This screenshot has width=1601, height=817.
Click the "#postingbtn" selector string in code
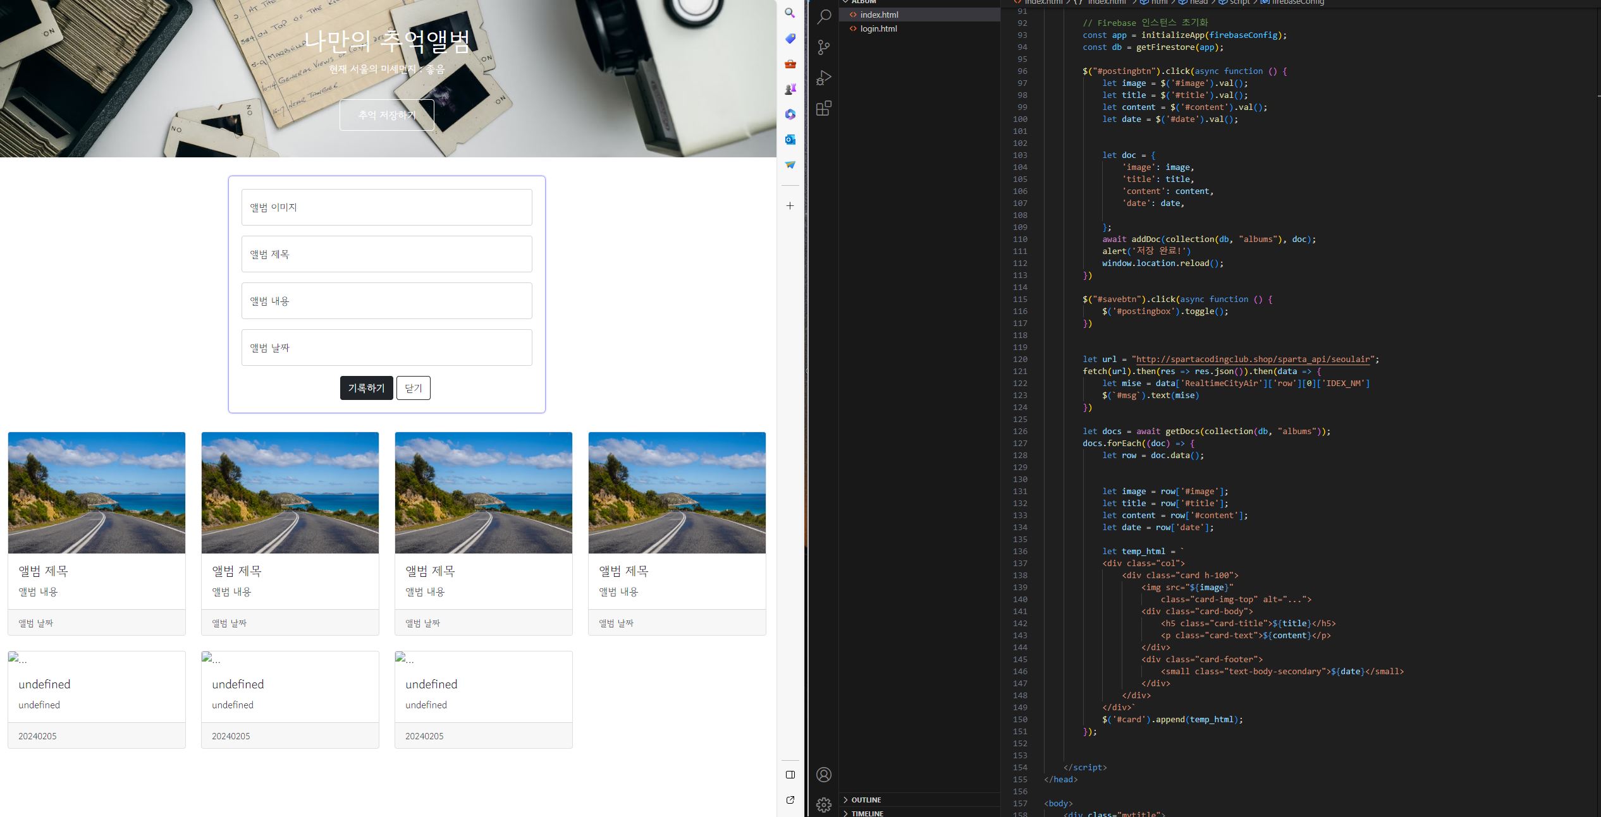pyautogui.click(x=1127, y=71)
